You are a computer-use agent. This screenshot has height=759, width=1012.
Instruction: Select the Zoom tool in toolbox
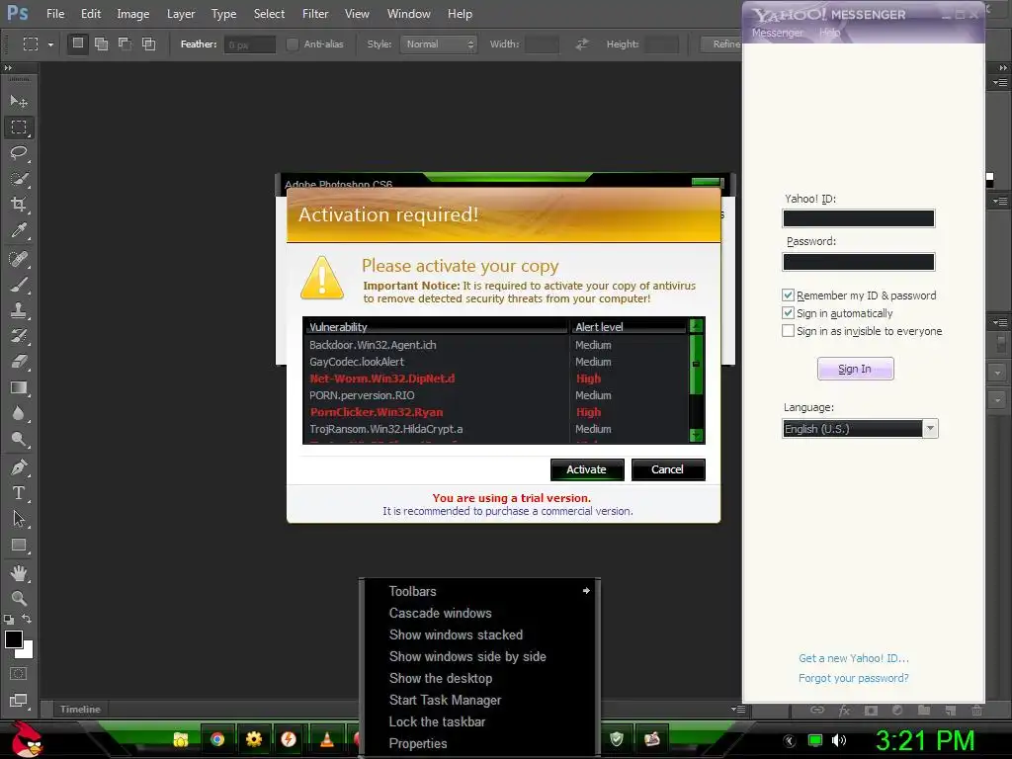tap(19, 598)
